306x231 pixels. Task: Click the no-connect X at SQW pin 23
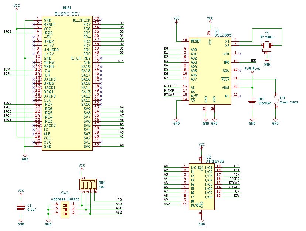[x=239, y=71]
